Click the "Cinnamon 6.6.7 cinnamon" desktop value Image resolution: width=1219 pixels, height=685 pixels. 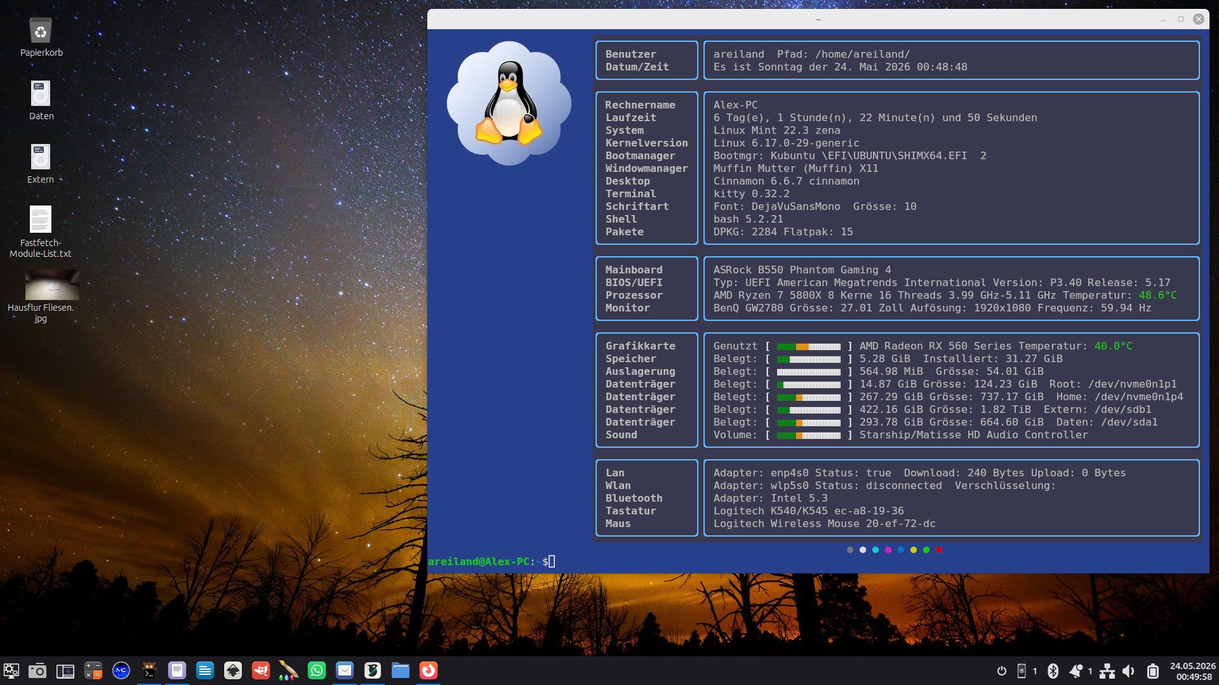click(x=786, y=181)
